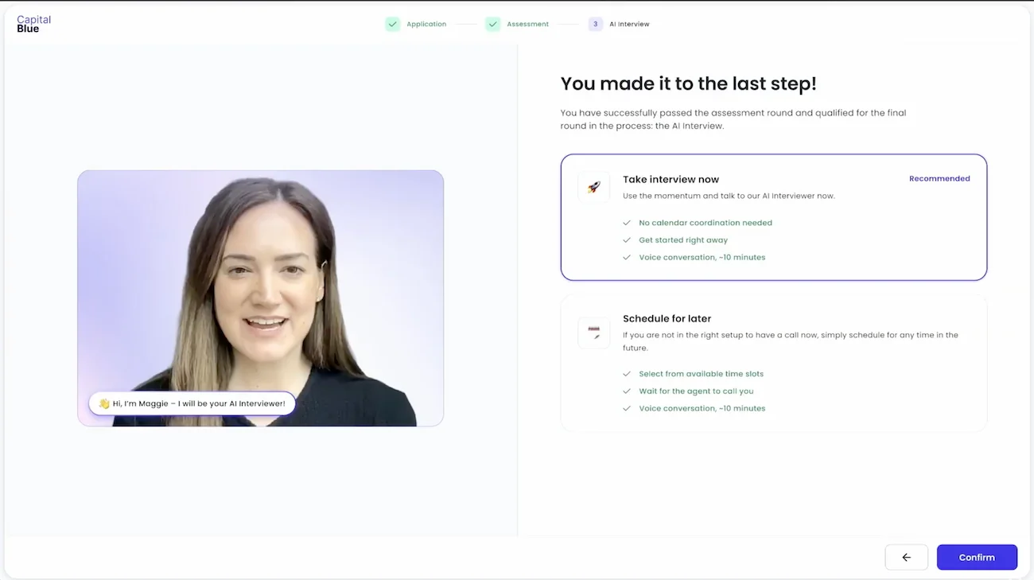This screenshot has height=580, width=1034.
Task: Click the back arrow button
Action: point(906,557)
